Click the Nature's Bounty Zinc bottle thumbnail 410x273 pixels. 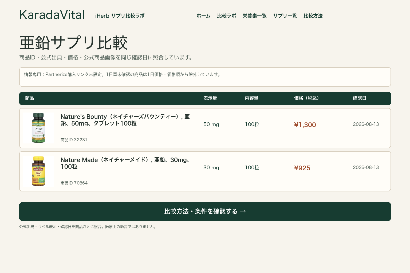(38, 128)
